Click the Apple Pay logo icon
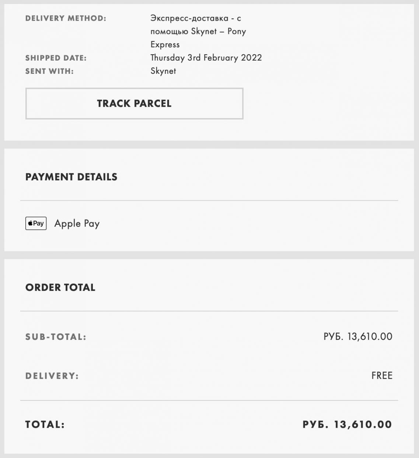Image resolution: width=419 pixels, height=458 pixels. [36, 223]
